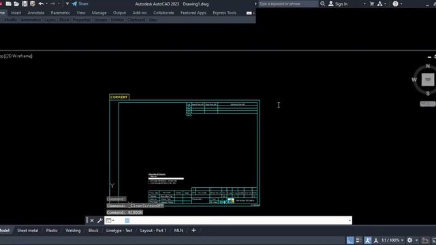Expand the Block panel title
Viewport: 436px width, 245px height.
pyautogui.click(x=64, y=20)
